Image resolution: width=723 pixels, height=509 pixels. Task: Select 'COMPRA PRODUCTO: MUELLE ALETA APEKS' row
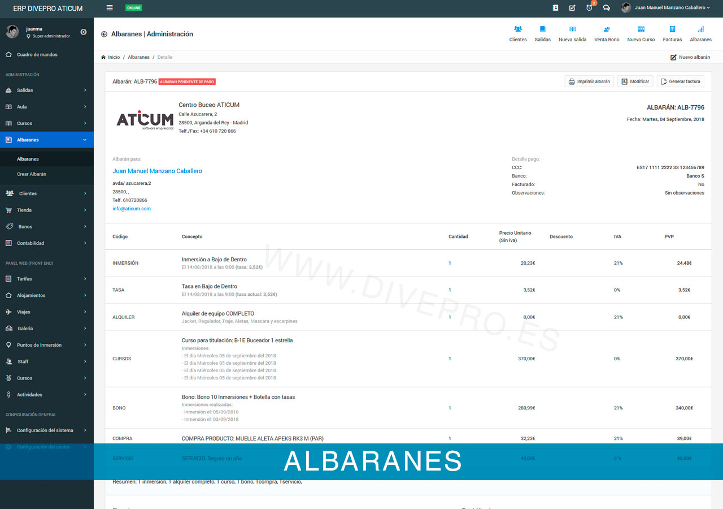coord(408,438)
